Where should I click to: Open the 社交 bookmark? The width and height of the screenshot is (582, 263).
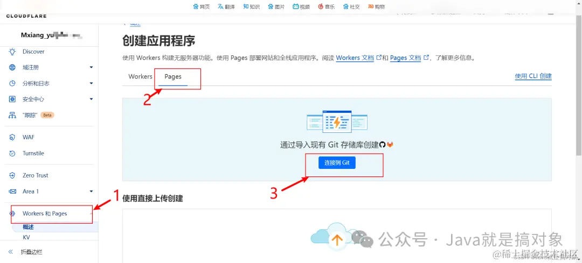351,6
